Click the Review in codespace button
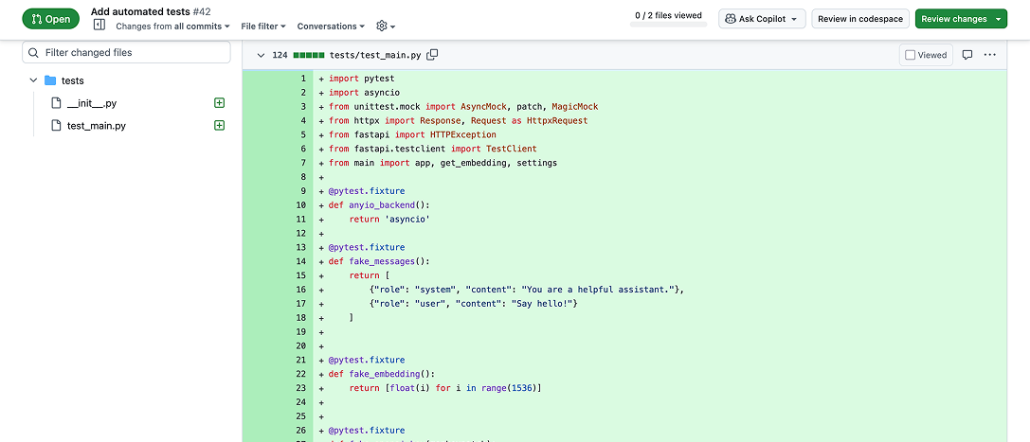The width and height of the screenshot is (1030, 442). (x=860, y=19)
